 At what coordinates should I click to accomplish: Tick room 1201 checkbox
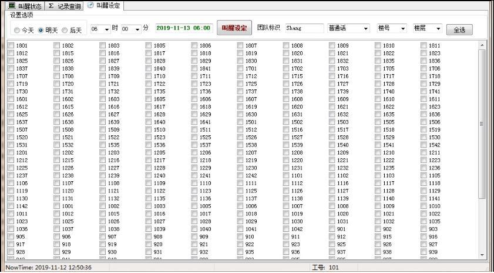(x=11, y=152)
